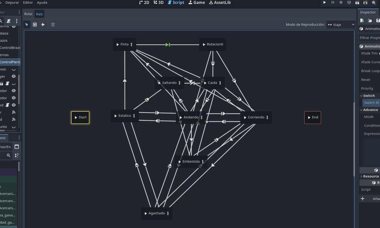Click the Break Loop property label
This screenshot has height=228, width=380.
tap(370, 71)
